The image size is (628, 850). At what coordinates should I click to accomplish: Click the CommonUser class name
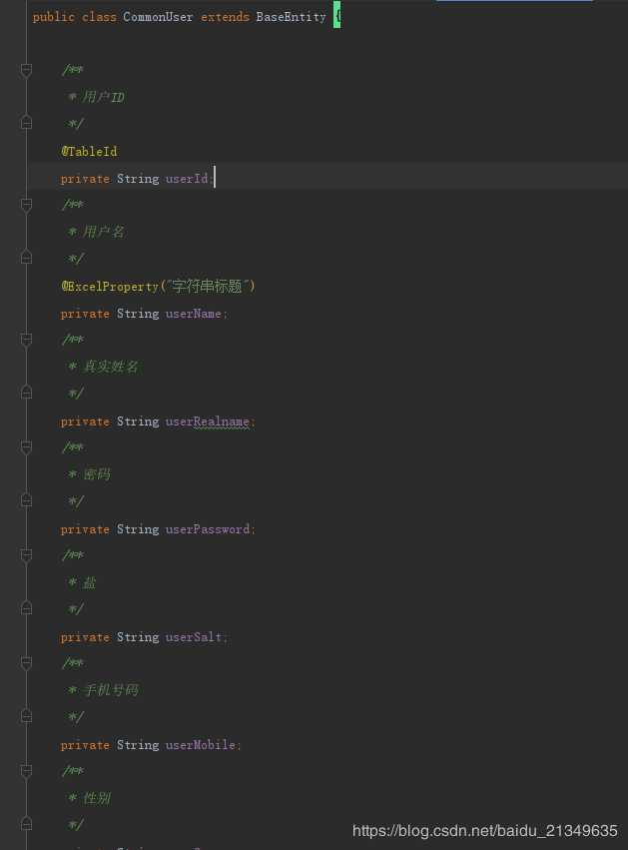click(x=158, y=17)
